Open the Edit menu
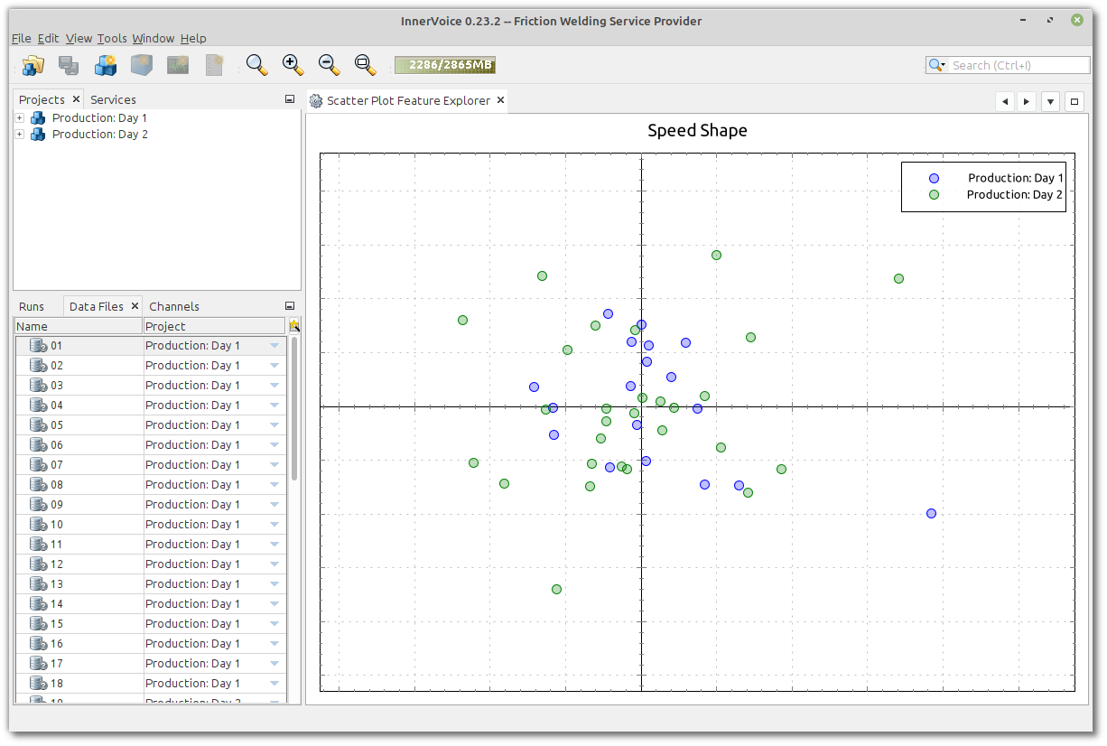 coord(49,38)
